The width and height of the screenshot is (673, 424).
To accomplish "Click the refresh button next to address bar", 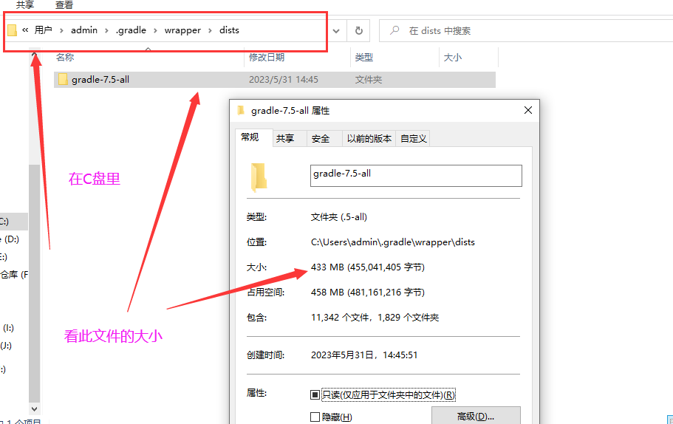I will 359,31.
